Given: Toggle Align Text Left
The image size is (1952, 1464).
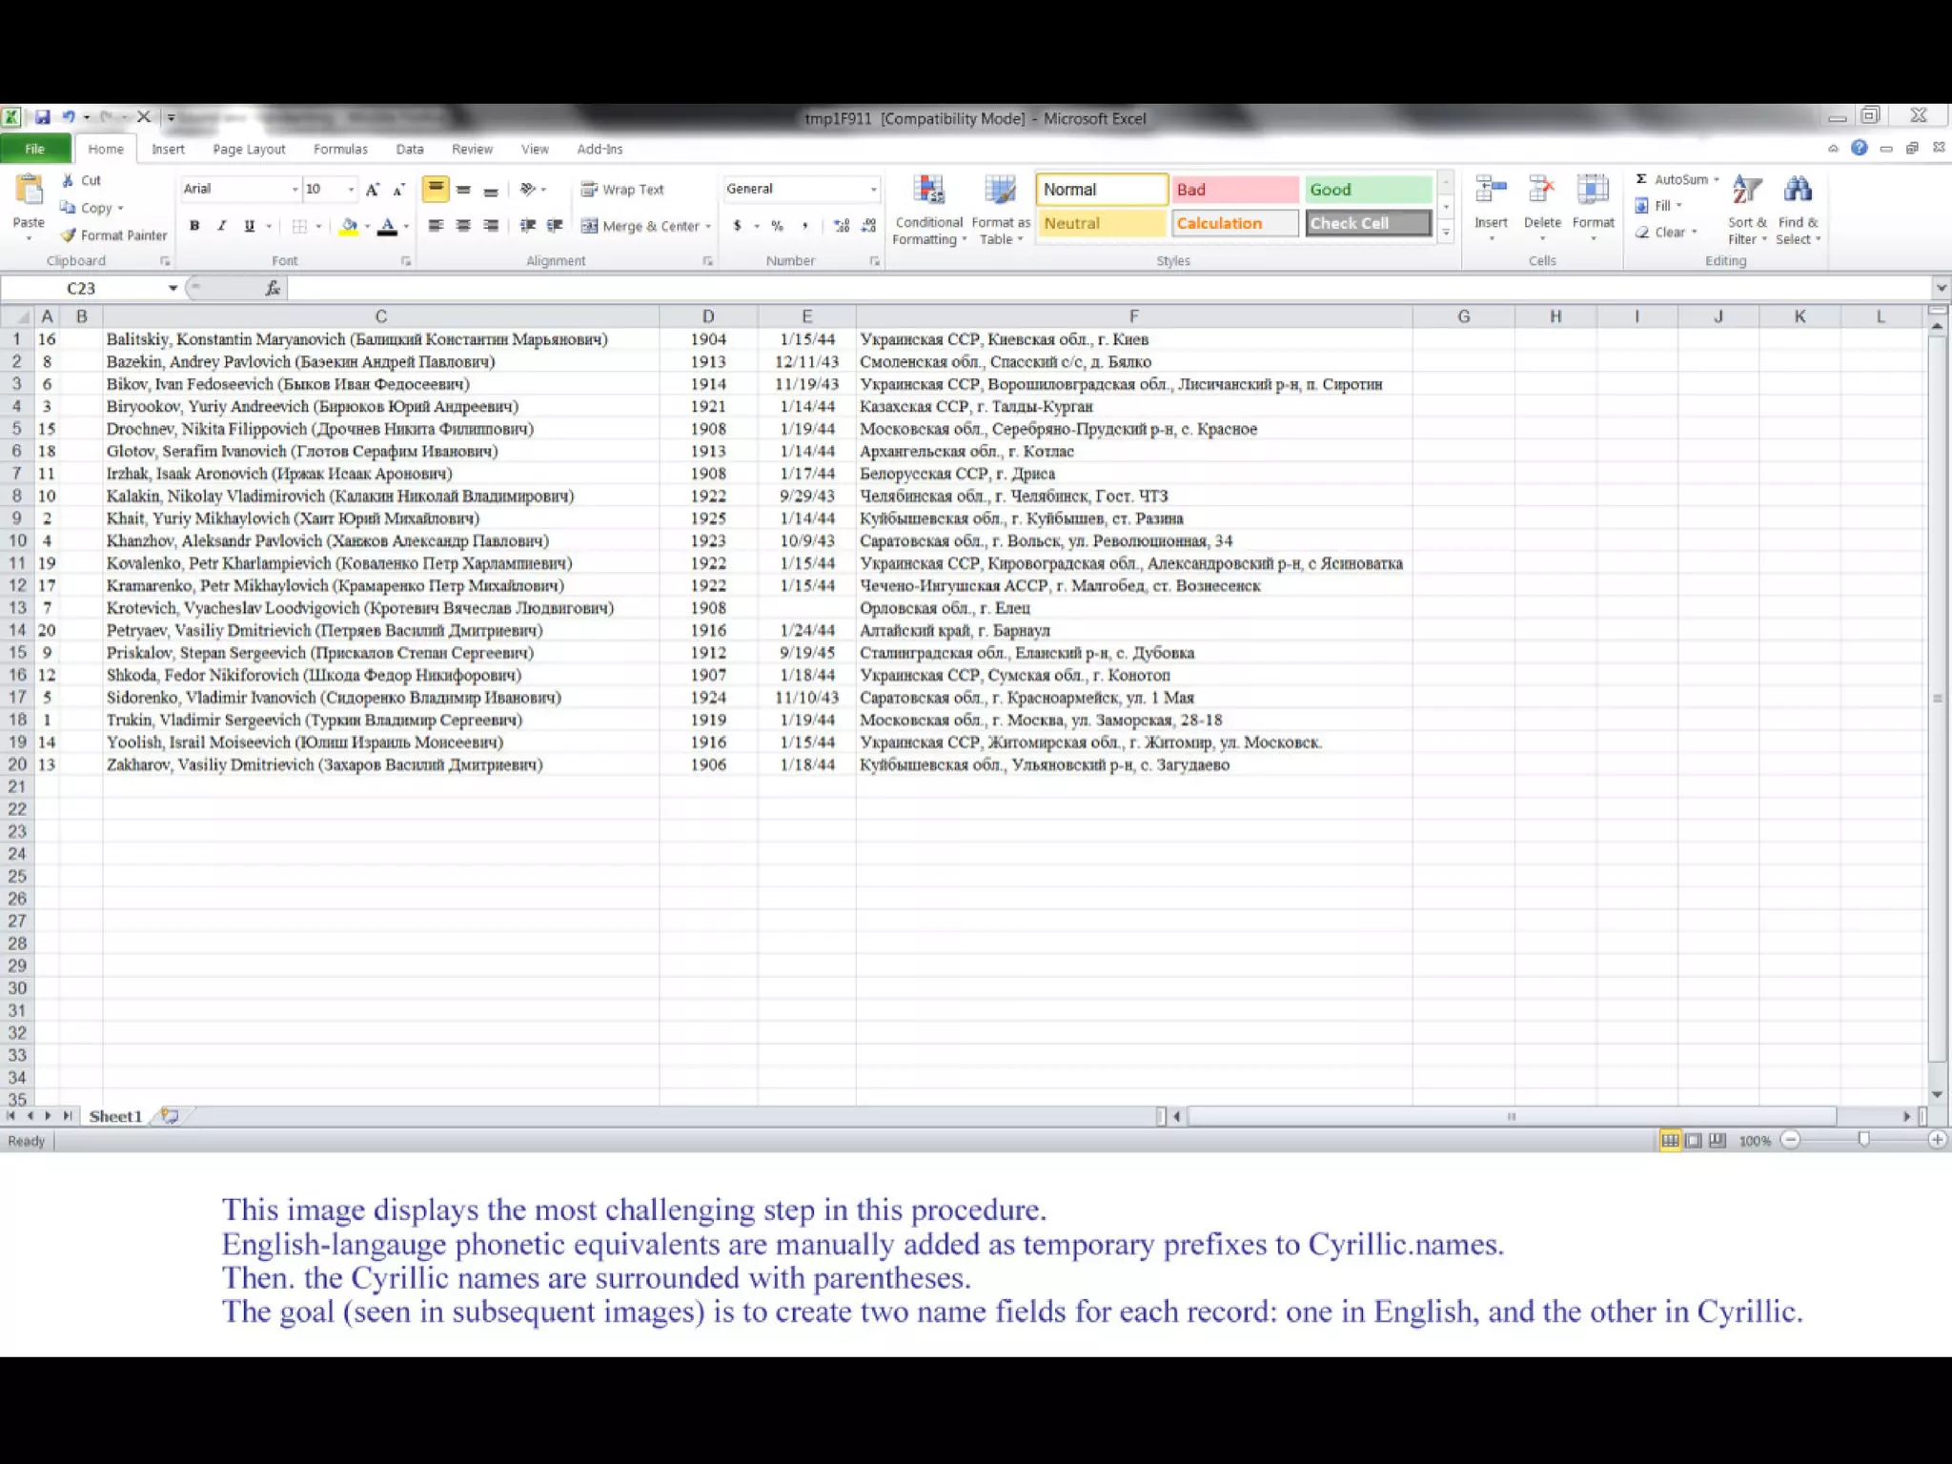Looking at the screenshot, I should click(x=436, y=226).
